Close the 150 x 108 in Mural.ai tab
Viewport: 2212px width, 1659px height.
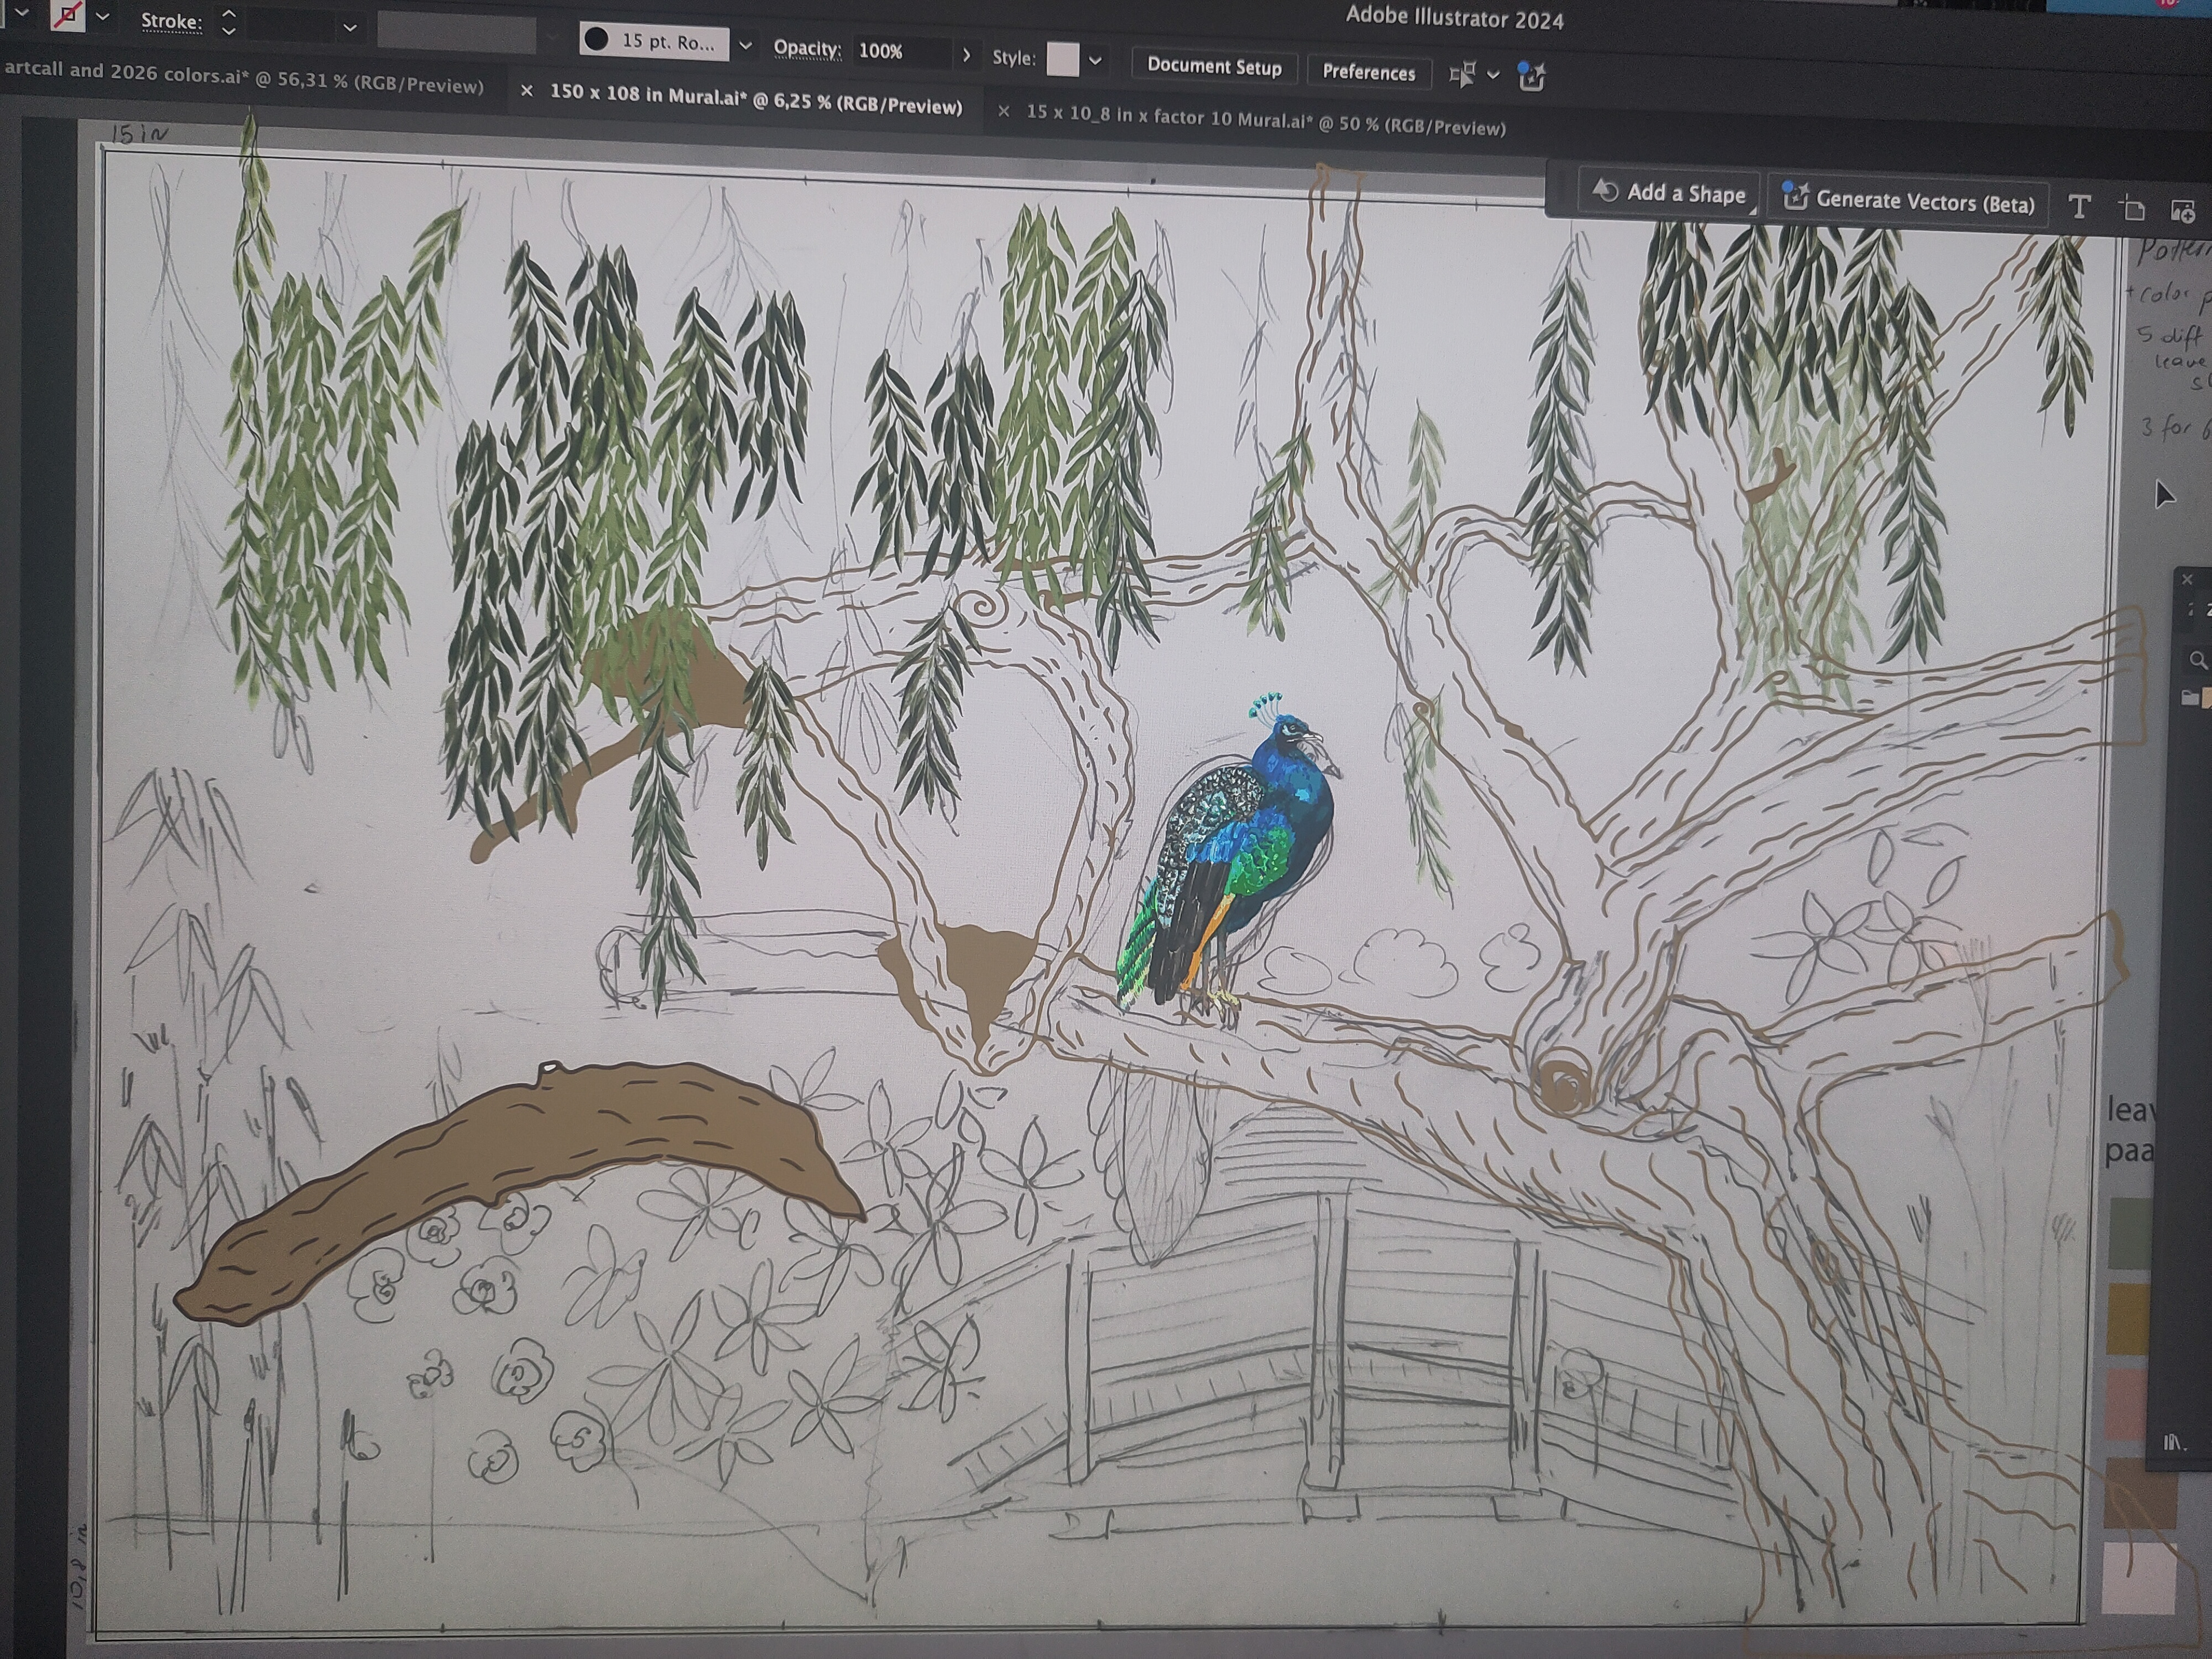(x=527, y=91)
